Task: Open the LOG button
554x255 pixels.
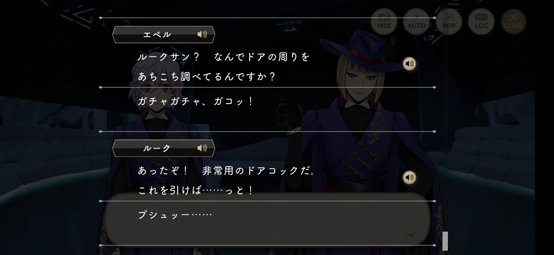Action: coord(481,22)
